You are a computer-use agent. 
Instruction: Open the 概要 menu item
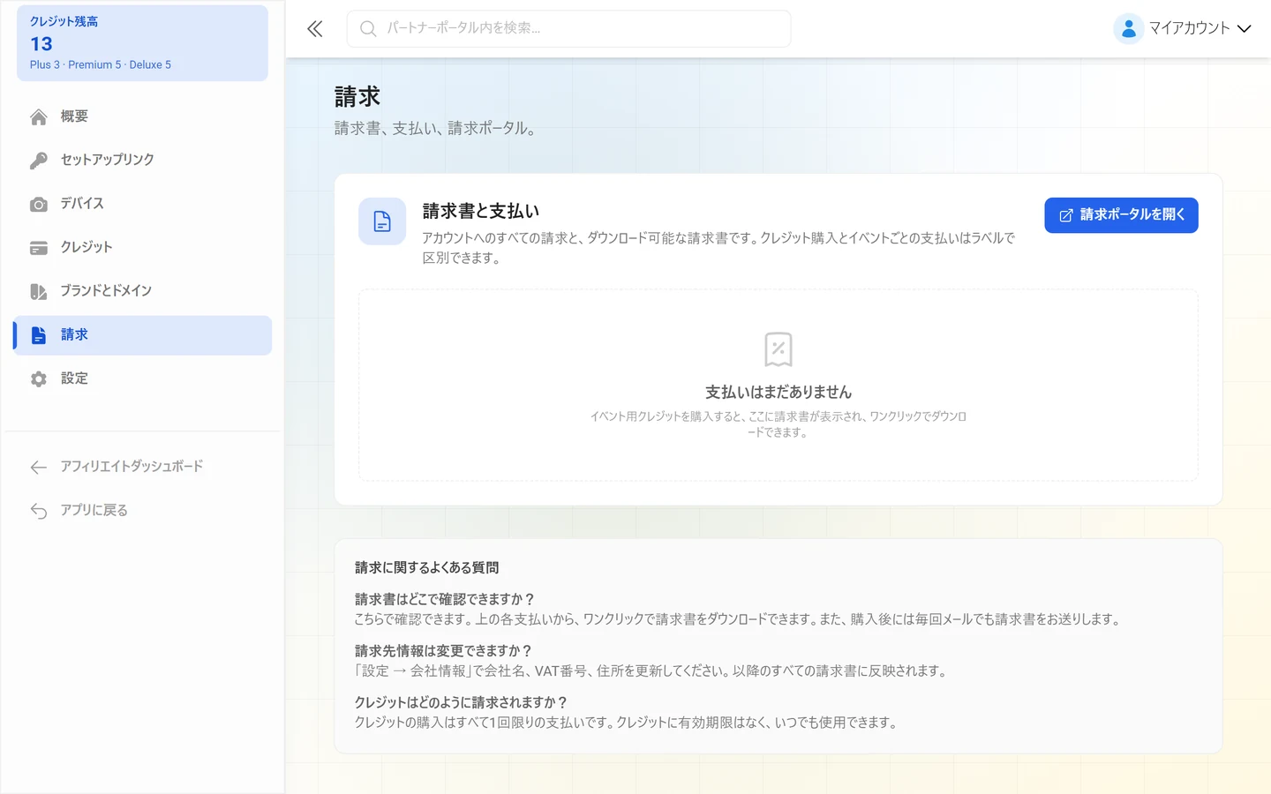[142, 116]
